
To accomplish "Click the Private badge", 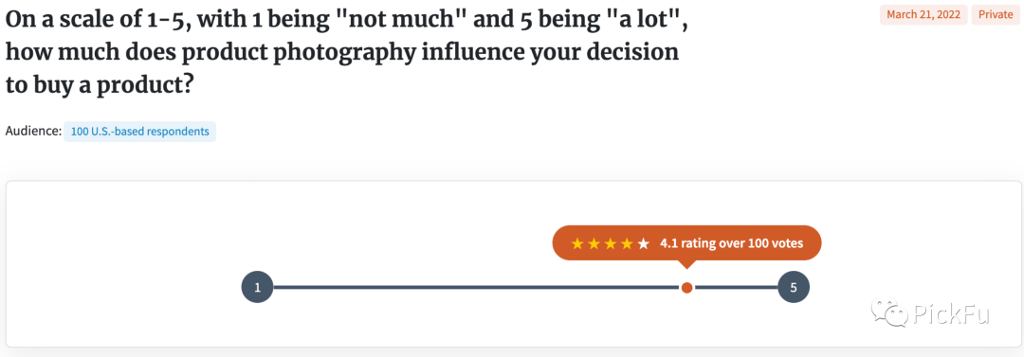I will (x=996, y=15).
